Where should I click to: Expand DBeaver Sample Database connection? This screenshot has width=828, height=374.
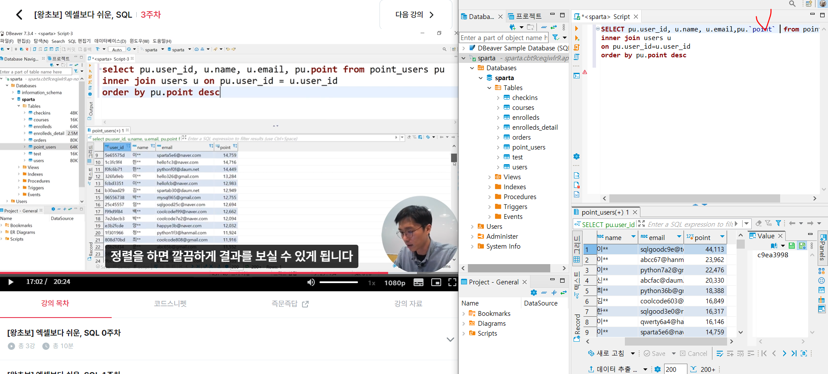point(464,48)
